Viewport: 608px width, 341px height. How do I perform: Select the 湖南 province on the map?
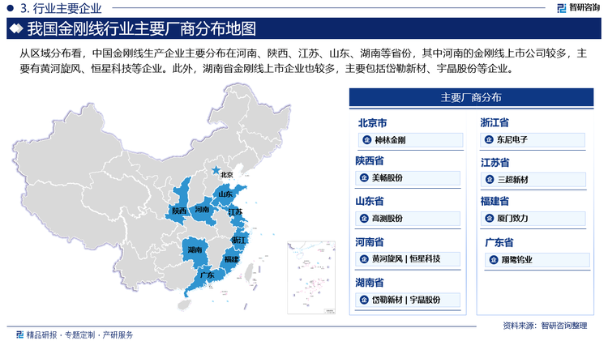[x=195, y=251]
